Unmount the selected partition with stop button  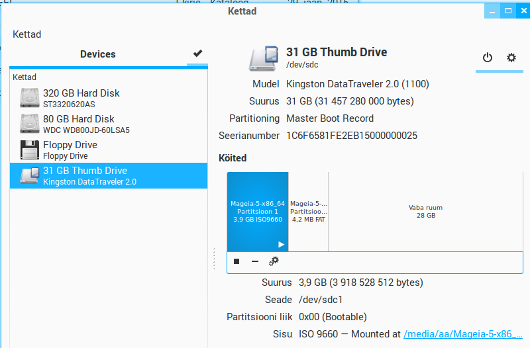[x=237, y=261]
